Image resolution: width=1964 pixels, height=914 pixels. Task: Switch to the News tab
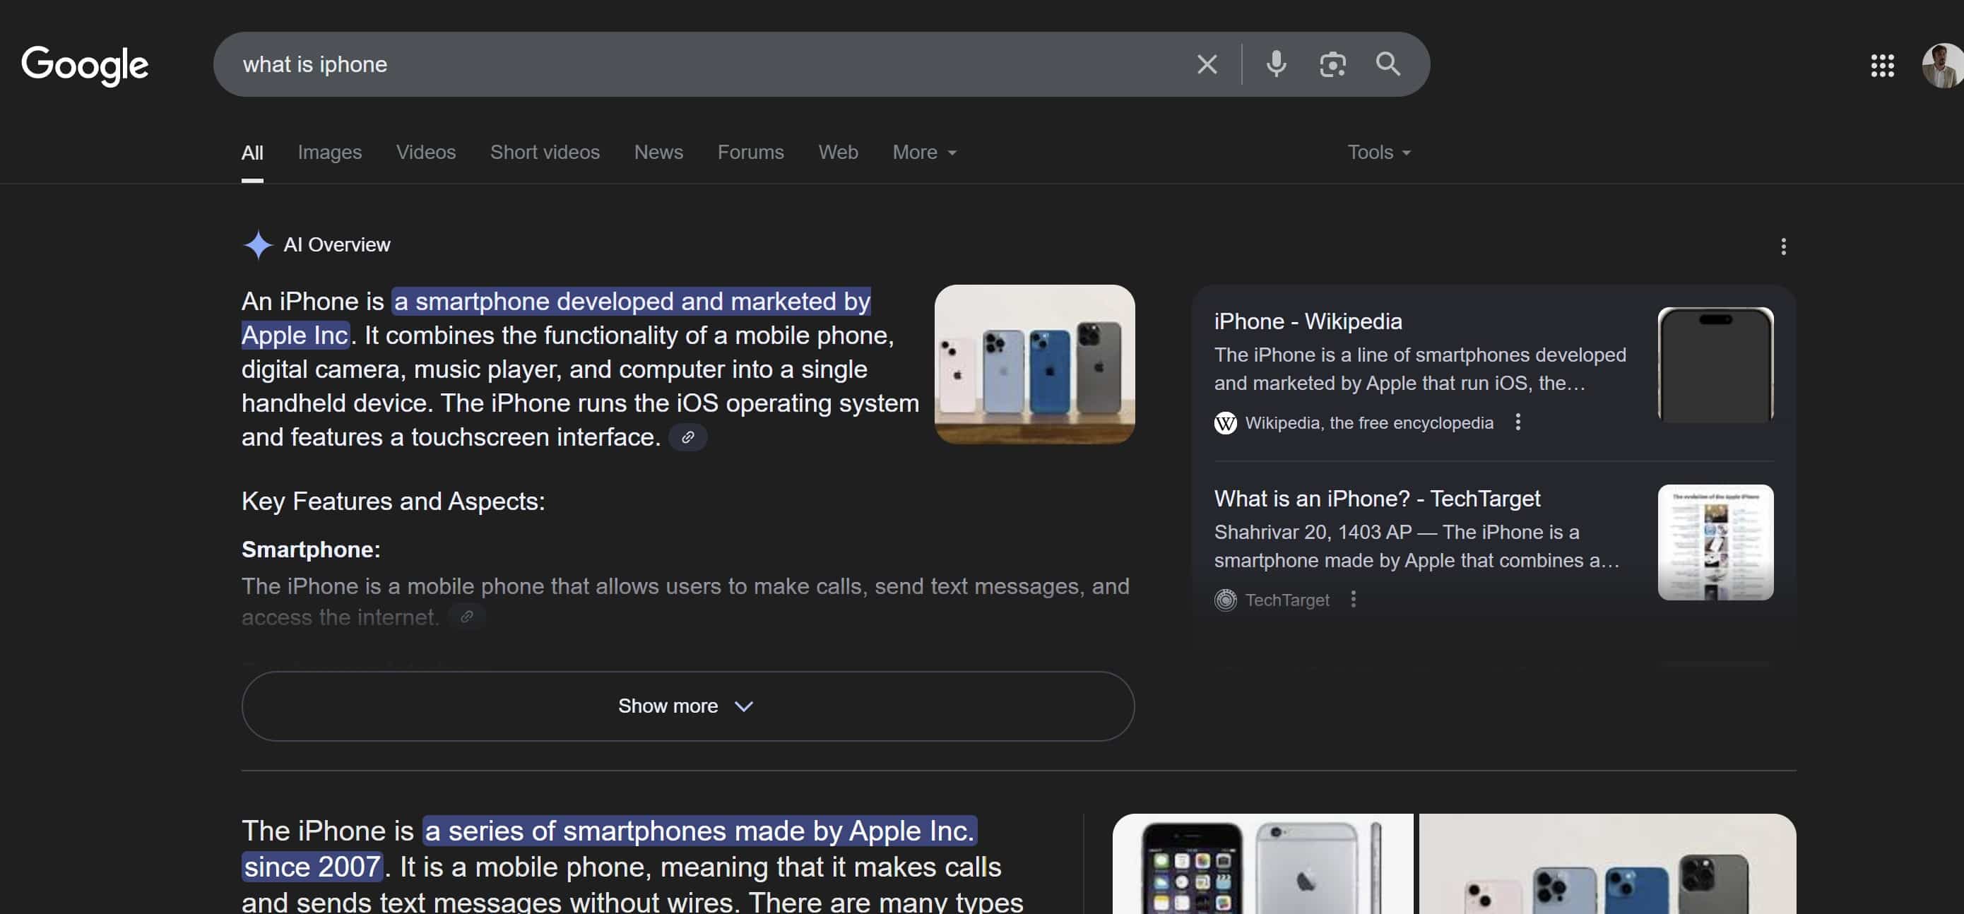click(x=658, y=153)
